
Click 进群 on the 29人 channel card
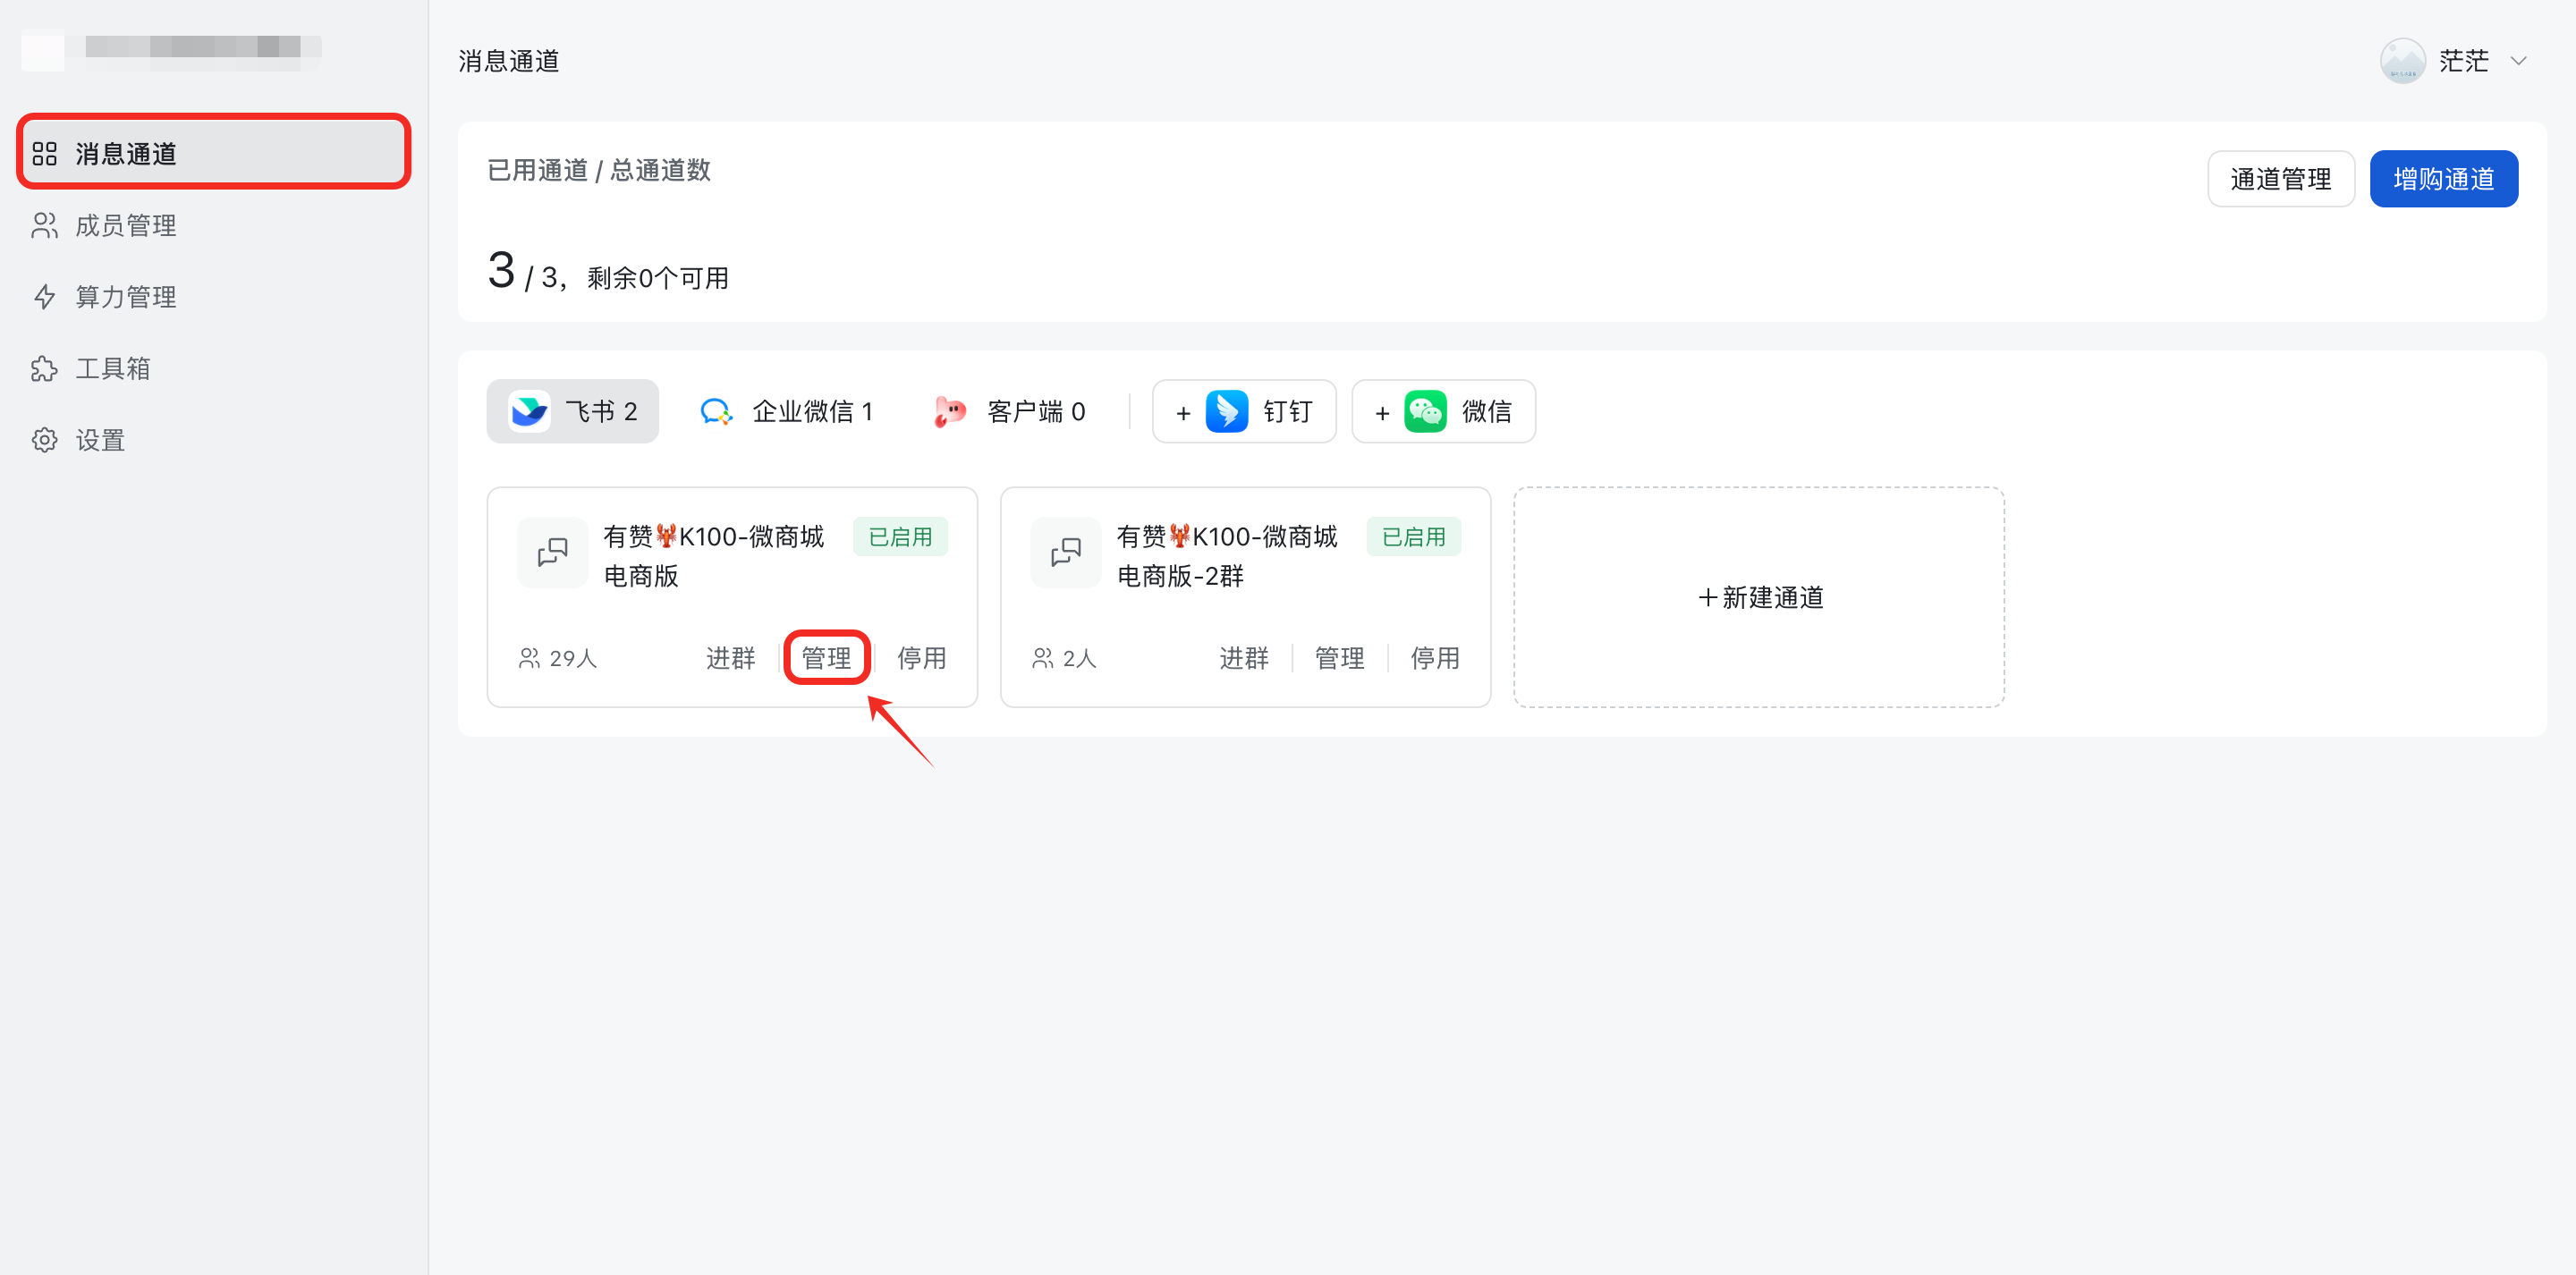[x=730, y=658]
